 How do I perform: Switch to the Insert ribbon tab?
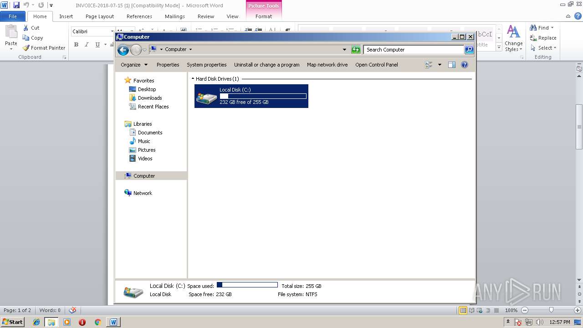tap(66, 16)
